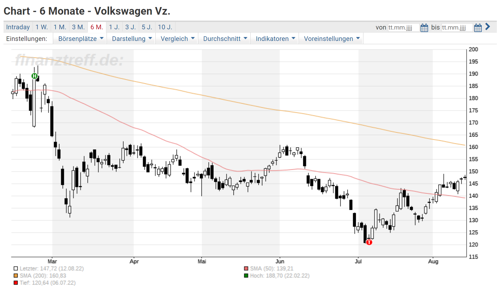This screenshot has width=502, height=296.
Task: Click the 'Einstellungen:' label
Action: click(x=27, y=39)
